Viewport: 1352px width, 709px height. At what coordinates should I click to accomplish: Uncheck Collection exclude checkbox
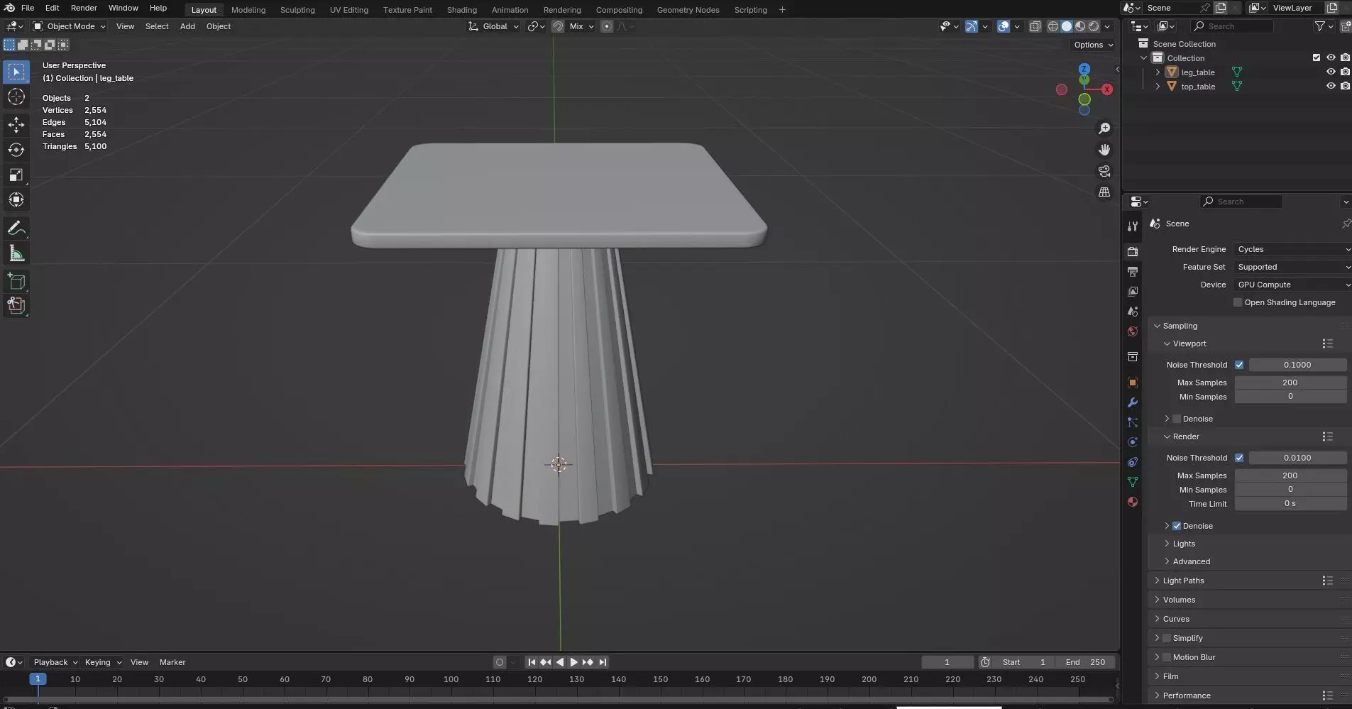pyautogui.click(x=1317, y=57)
